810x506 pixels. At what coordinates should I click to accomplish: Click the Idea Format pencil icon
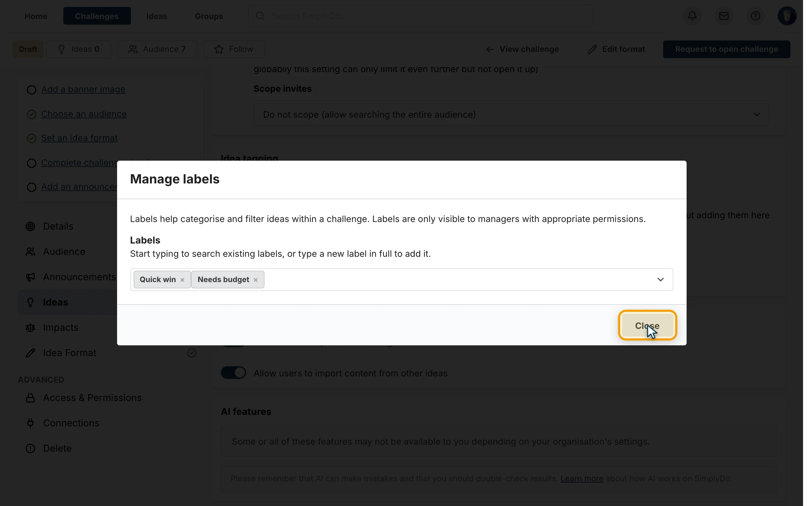30,353
